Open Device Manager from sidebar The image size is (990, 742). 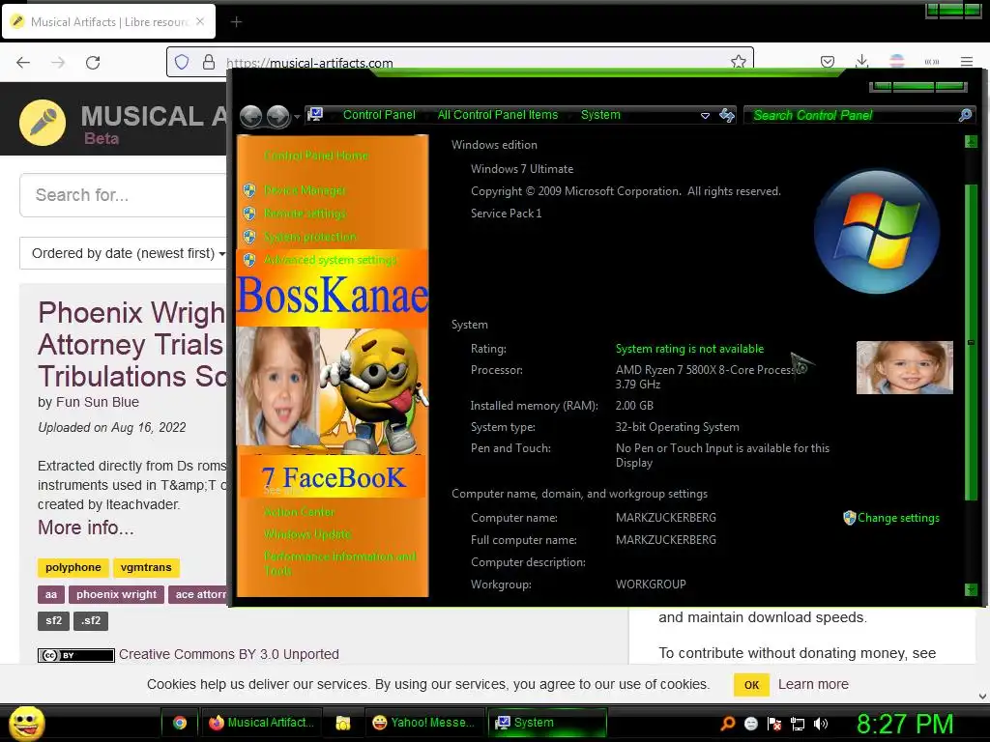(305, 190)
